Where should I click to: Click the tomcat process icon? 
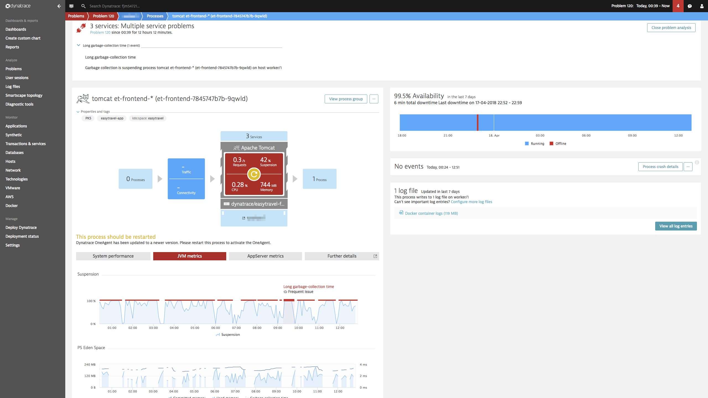83,99
